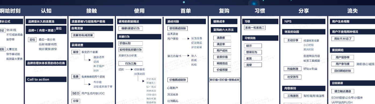Select the 转发的动因 section bar
375x104 pixels.
pos(304,32)
